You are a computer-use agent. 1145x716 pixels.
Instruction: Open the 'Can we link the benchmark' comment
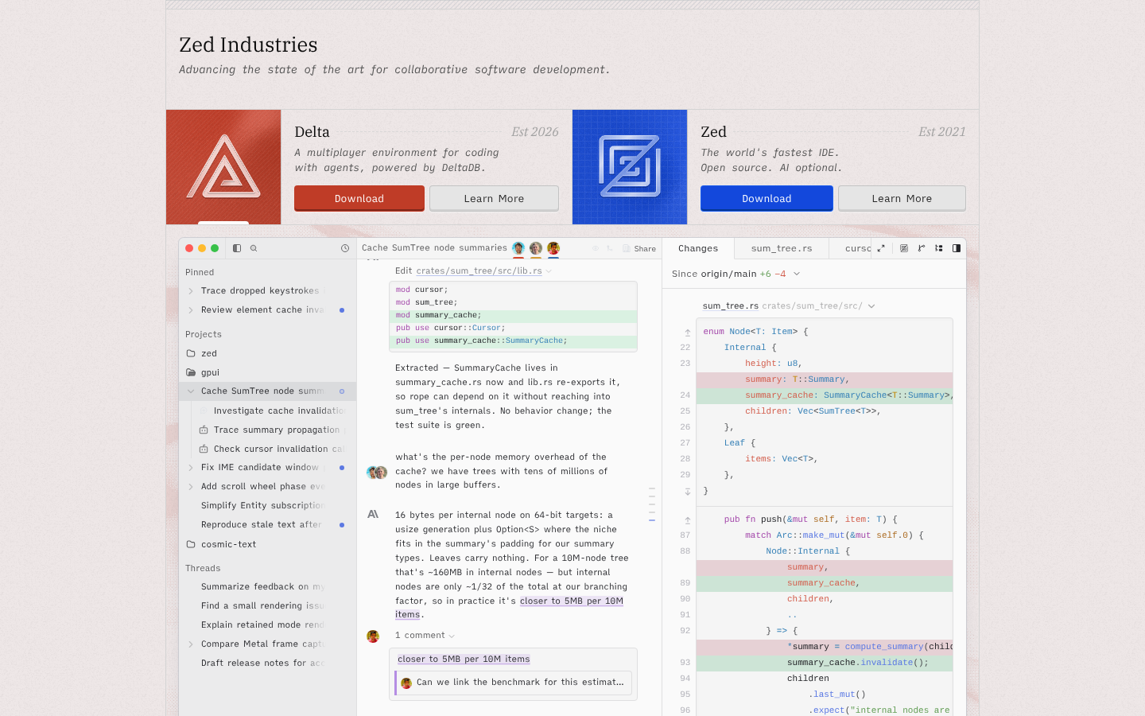(x=514, y=683)
